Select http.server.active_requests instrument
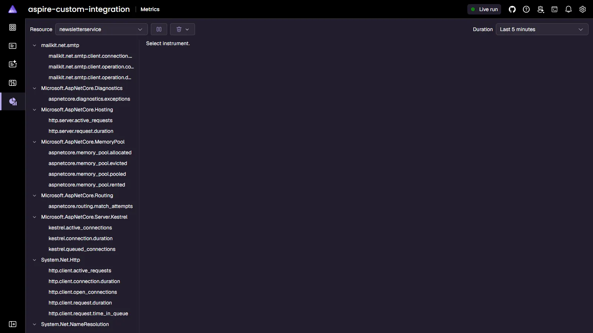The height and width of the screenshot is (333, 593). [80, 120]
